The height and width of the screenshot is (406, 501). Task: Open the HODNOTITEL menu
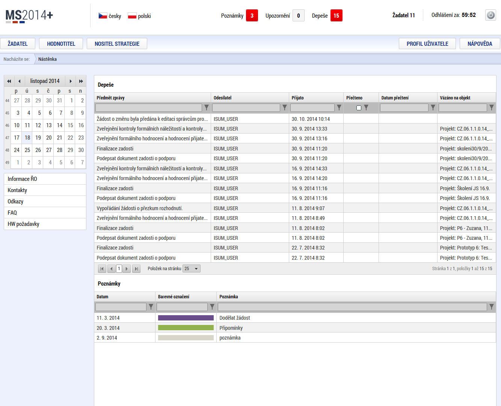click(61, 44)
